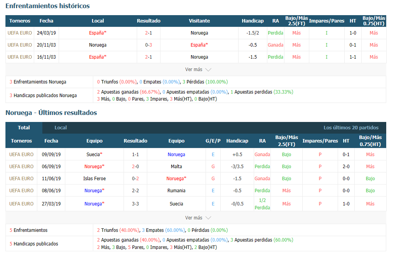Screen dimensions: 394x254
Task: Click result 1-1 of Suecia vs Noruega
Action: click(x=136, y=155)
